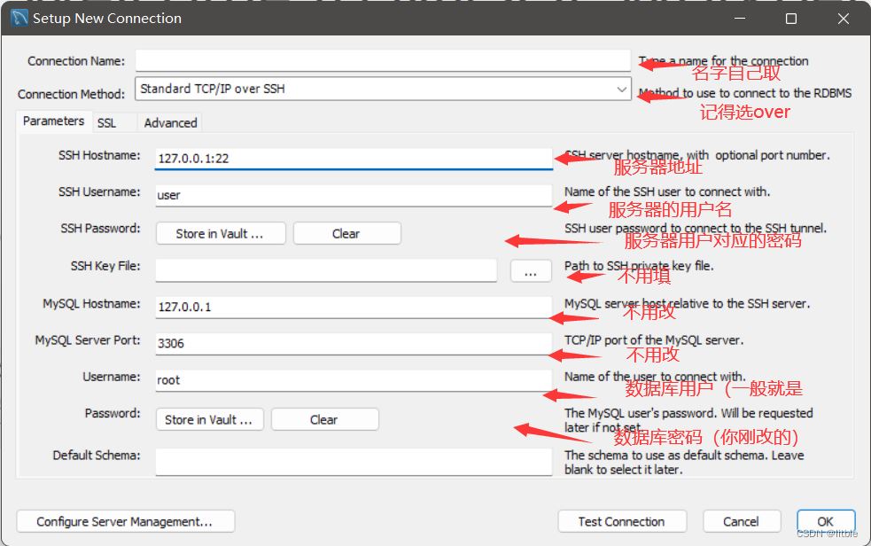Click the MySQL Workbench dolphin icon in title bar
This screenshot has height=546, width=871.
click(x=19, y=18)
